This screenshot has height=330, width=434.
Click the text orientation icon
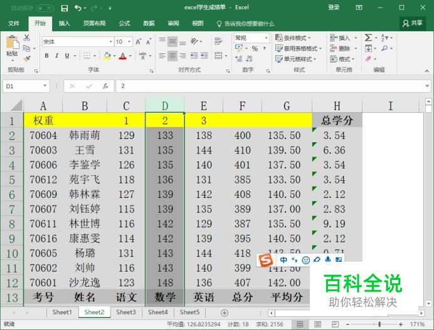coord(194,41)
